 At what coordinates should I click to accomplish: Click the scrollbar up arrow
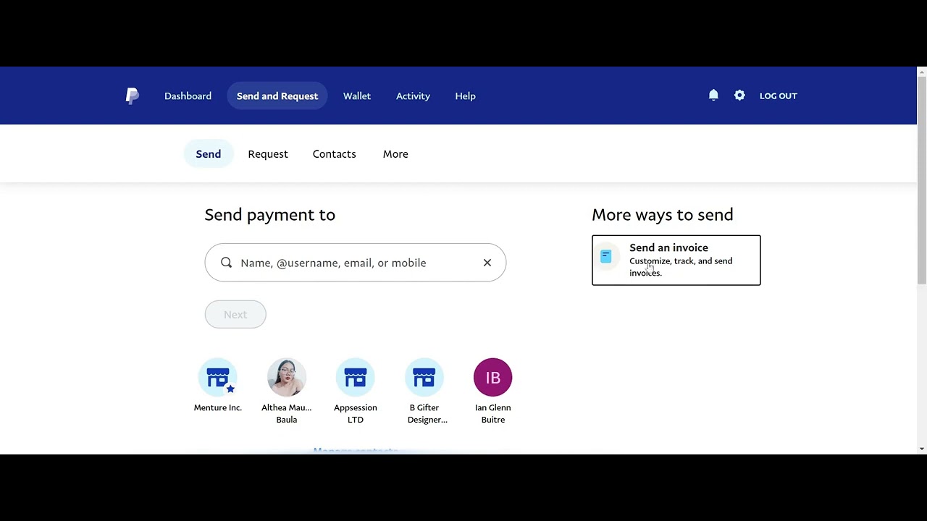point(922,72)
